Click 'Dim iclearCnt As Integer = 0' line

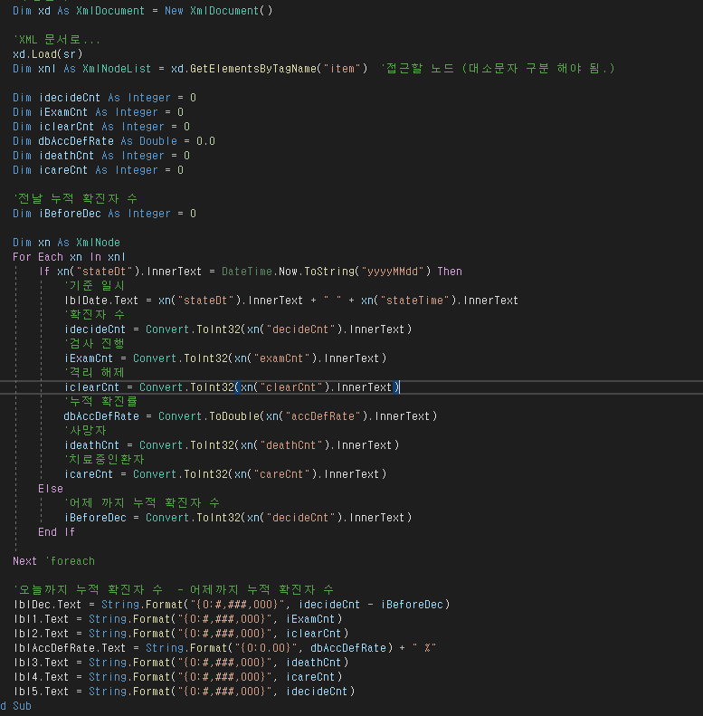pyautogui.click(x=101, y=127)
